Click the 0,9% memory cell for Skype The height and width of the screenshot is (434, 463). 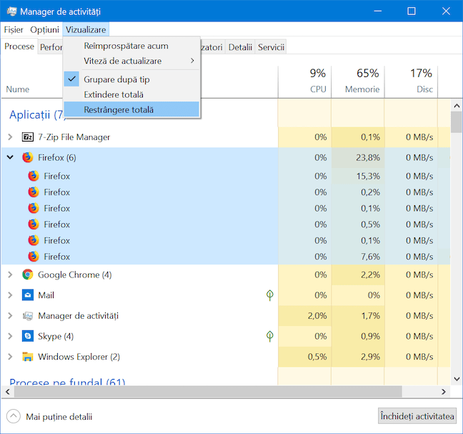[358, 336]
